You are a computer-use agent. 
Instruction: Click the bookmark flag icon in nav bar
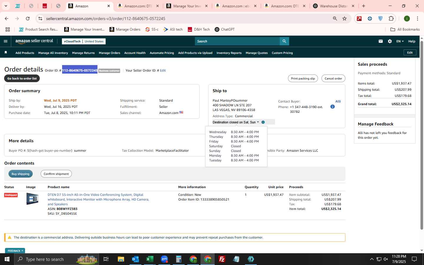pyautogui.click(x=6, y=52)
